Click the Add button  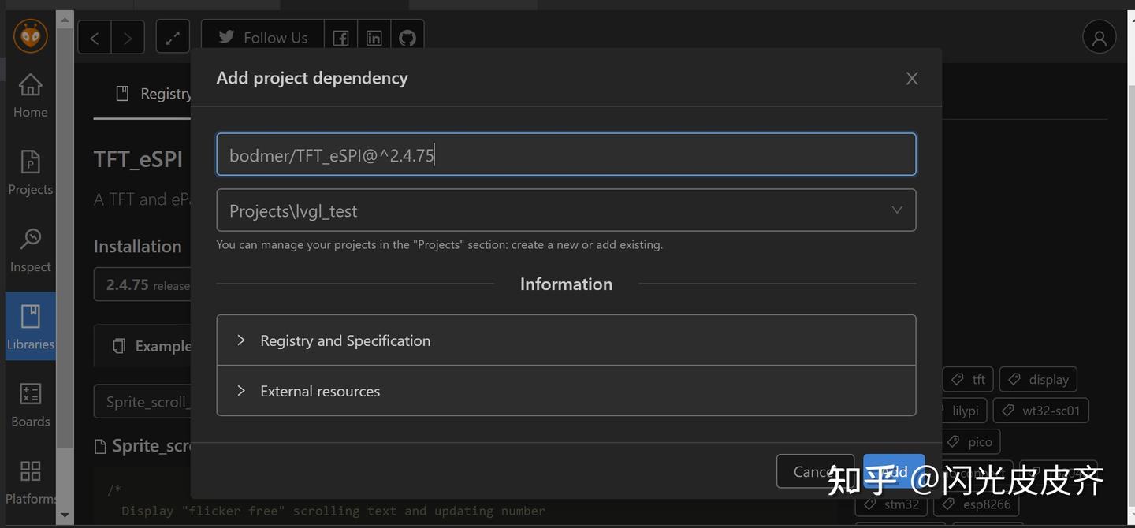tap(894, 470)
